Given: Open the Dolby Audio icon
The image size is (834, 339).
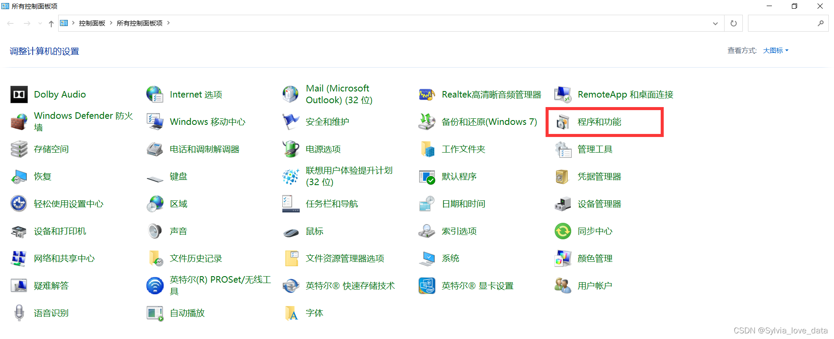Looking at the screenshot, I should (x=19, y=95).
